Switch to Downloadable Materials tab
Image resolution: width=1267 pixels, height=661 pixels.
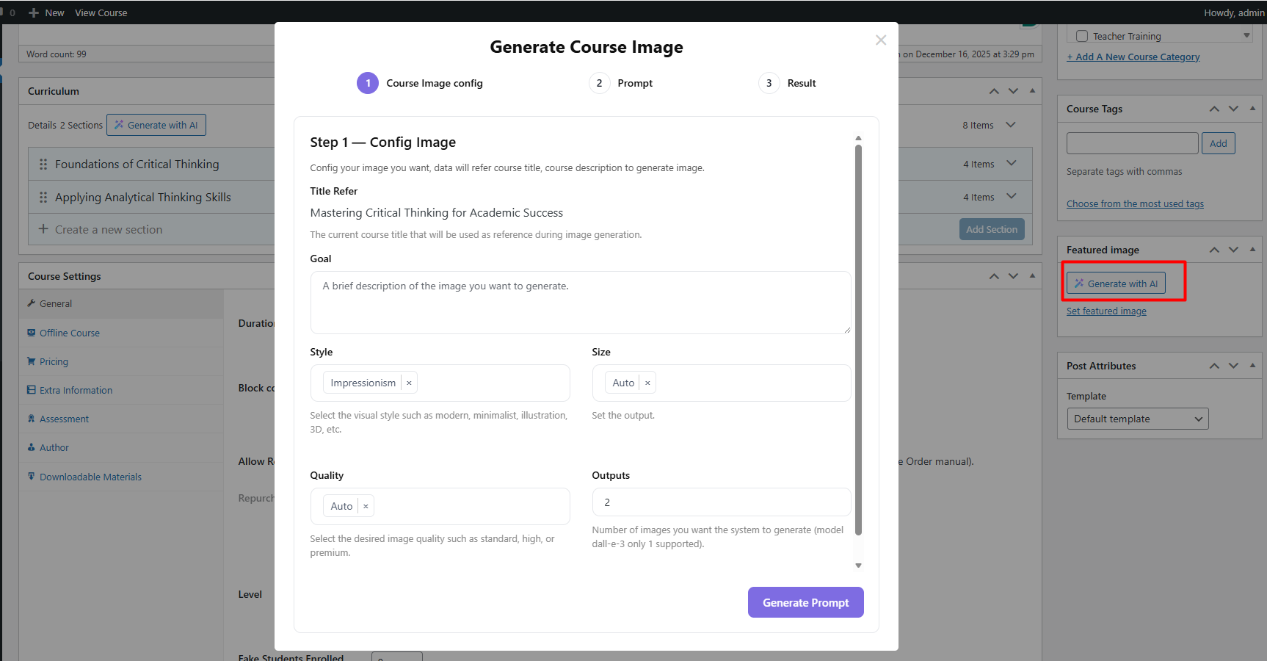point(90,477)
